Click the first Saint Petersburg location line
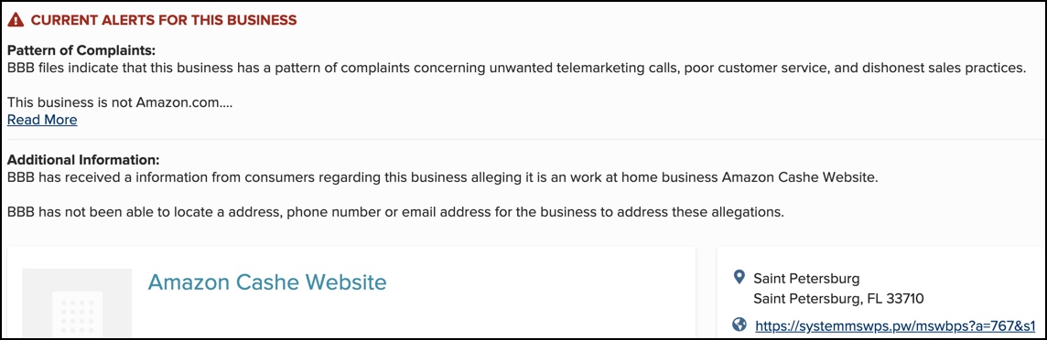Screen dimensions: 1047x340 pyautogui.click(x=806, y=278)
